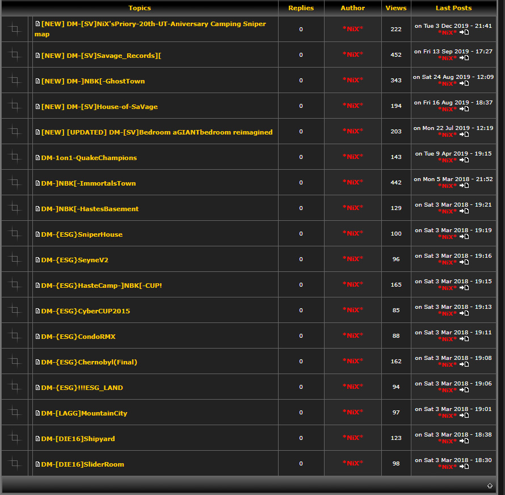The image size is (505, 495).
Task: Open topic DM-[LAGG]MountainCity
Action: coord(84,413)
